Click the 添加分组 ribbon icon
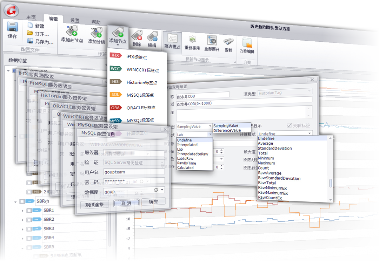 [97, 32]
